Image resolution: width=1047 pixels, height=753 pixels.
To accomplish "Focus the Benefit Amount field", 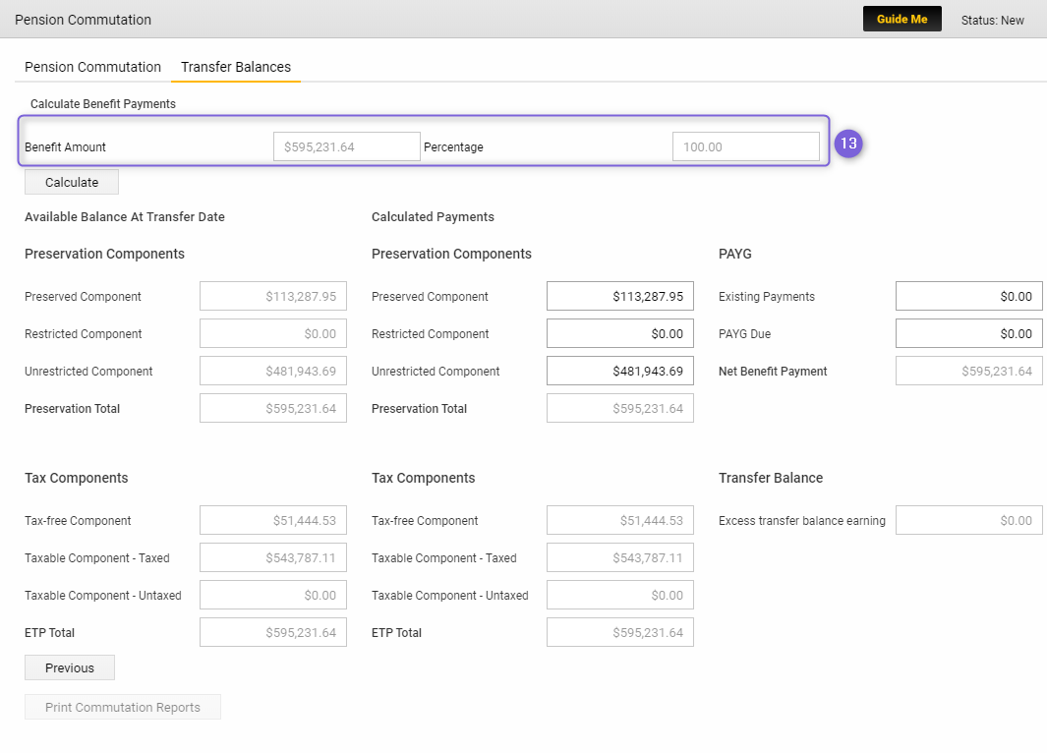I will pos(347,146).
